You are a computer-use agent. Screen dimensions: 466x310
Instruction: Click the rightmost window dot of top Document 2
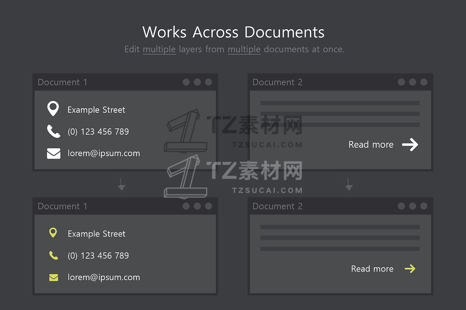click(424, 82)
